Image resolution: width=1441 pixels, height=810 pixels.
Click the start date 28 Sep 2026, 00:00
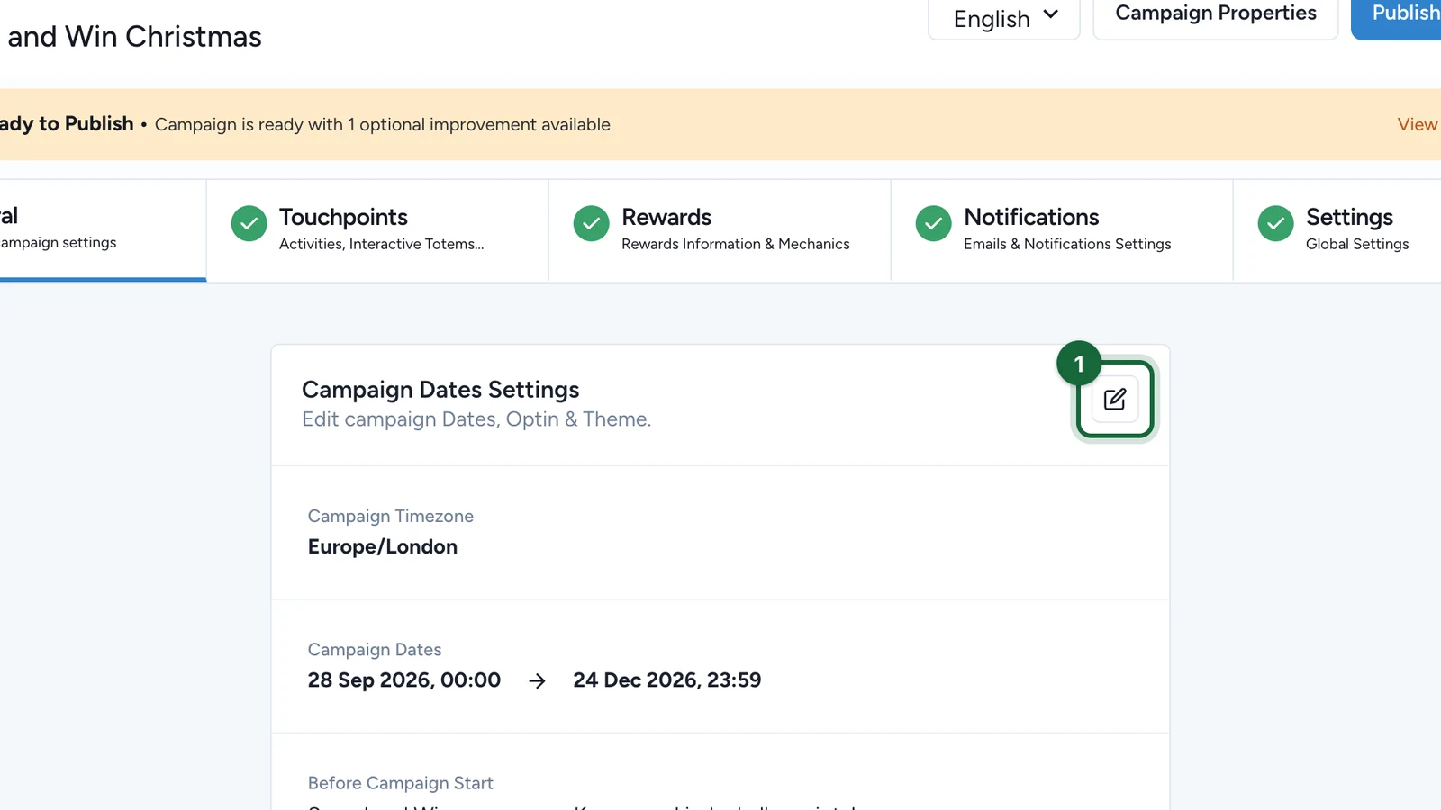[404, 680]
